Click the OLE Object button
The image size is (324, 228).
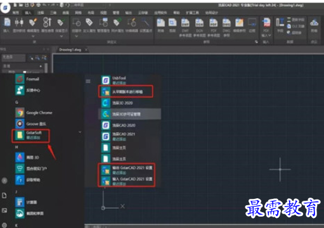[295, 26]
